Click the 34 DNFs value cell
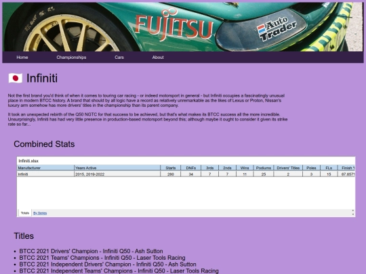The width and height of the screenshot is (366, 274). (x=190, y=174)
